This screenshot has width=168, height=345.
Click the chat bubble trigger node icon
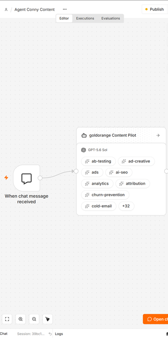click(27, 178)
